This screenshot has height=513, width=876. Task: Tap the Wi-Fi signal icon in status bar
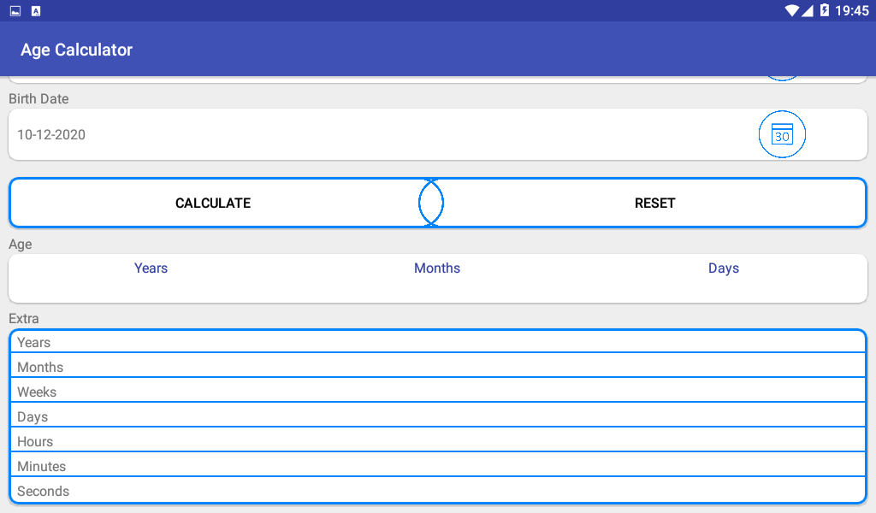point(791,10)
